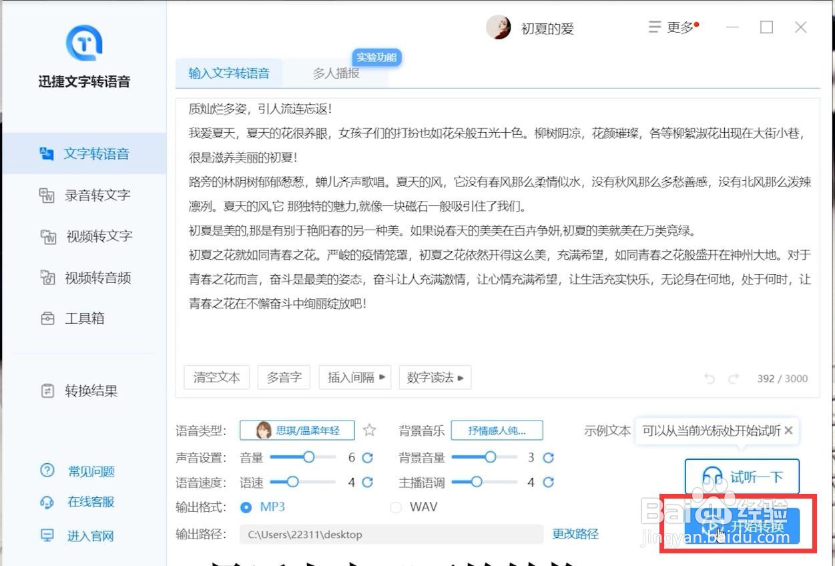Click the user avatar picture
The image size is (835, 566).
pos(498,27)
